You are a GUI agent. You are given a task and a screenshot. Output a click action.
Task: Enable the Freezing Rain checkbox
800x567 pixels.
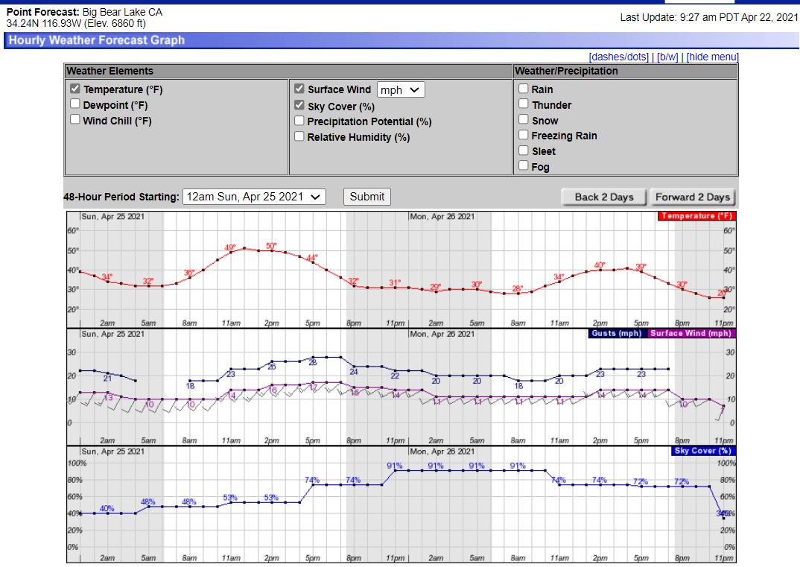point(524,135)
